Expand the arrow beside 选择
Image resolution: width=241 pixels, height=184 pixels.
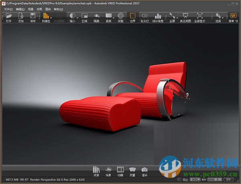pos(223,18)
